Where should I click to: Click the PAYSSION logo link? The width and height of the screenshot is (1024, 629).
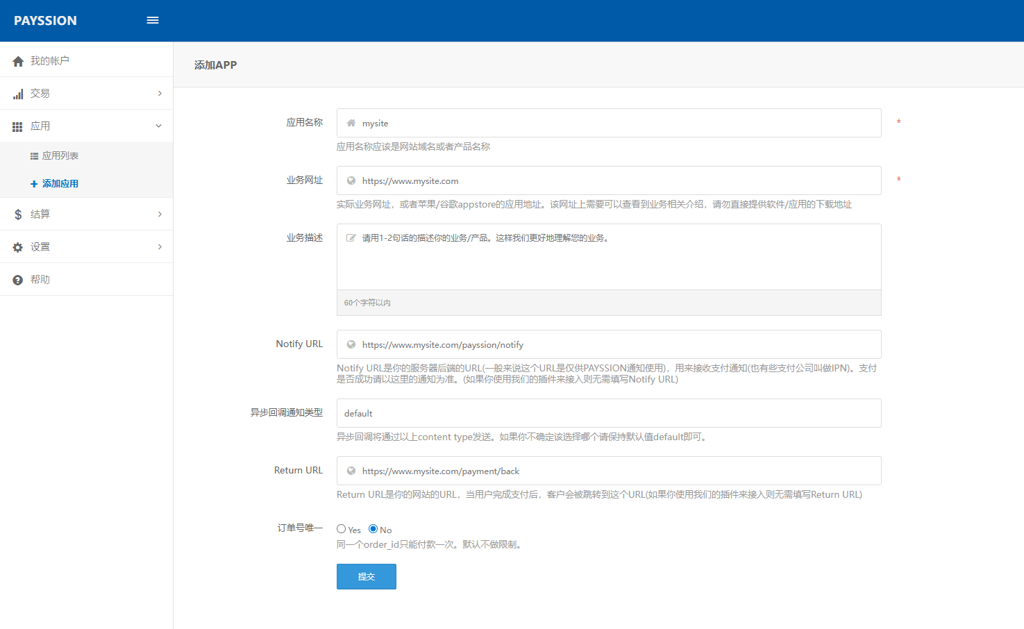tap(46, 21)
